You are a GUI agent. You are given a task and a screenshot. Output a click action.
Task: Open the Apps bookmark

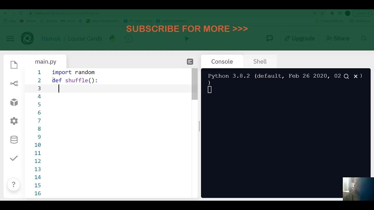coord(10,21)
